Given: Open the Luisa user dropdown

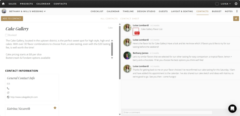Looking at the screenshot, I should (x=226, y=4).
